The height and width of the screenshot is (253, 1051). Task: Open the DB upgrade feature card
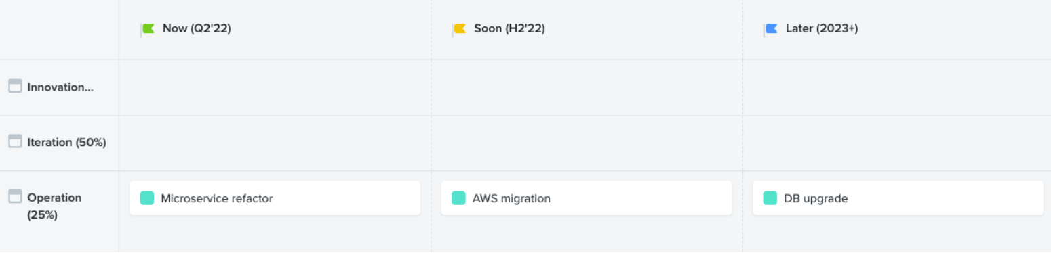point(898,198)
